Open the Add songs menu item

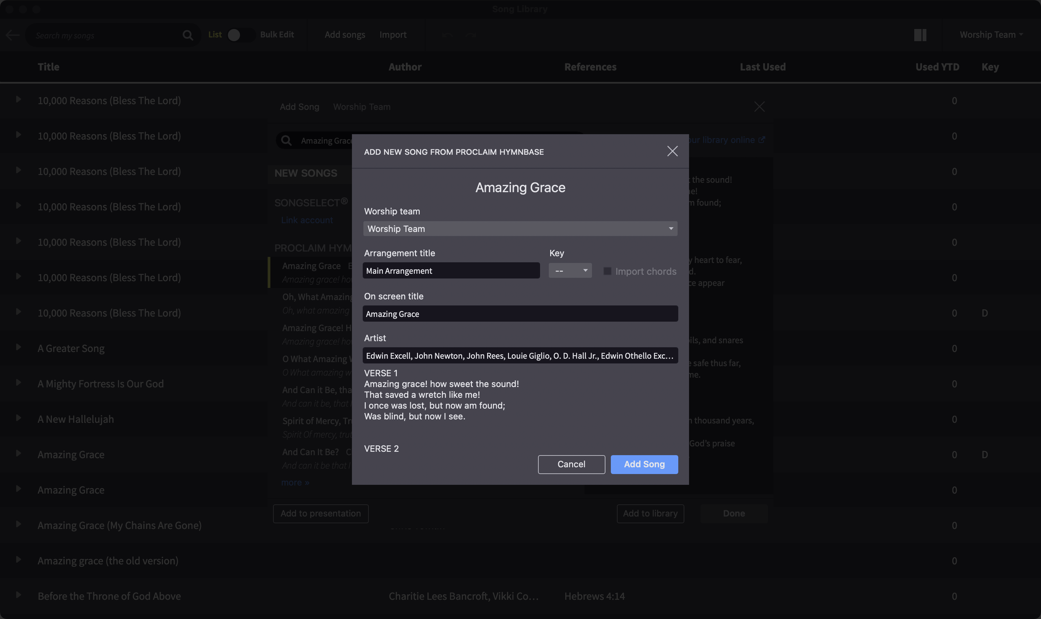345,35
